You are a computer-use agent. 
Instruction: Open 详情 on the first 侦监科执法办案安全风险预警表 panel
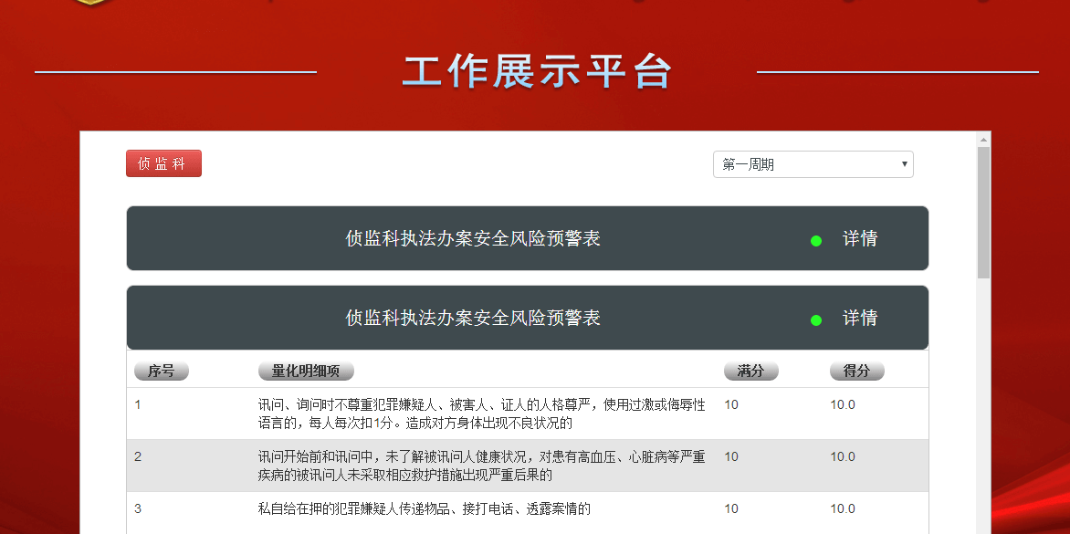(860, 238)
